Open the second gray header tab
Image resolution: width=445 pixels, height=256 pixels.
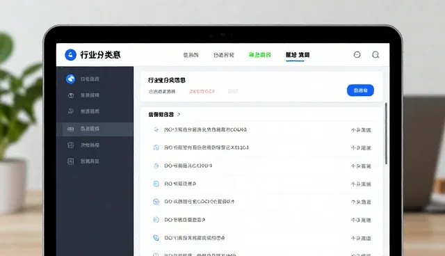click(x=224, y=55)
